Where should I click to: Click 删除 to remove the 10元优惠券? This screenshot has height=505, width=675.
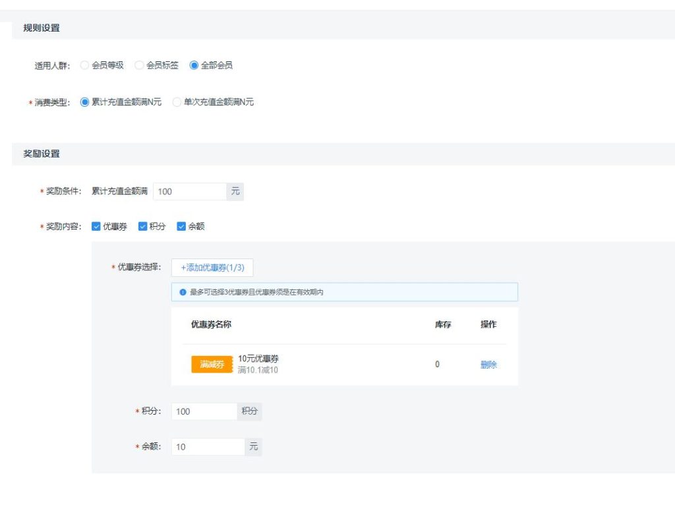click(x=488, y=364)
